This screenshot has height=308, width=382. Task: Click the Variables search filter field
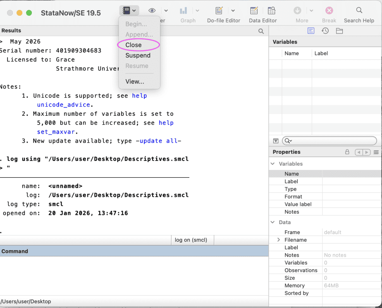[331, 141]
